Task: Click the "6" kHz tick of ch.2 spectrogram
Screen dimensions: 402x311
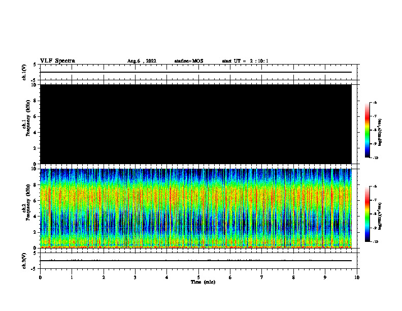Action: pos(35,201)
